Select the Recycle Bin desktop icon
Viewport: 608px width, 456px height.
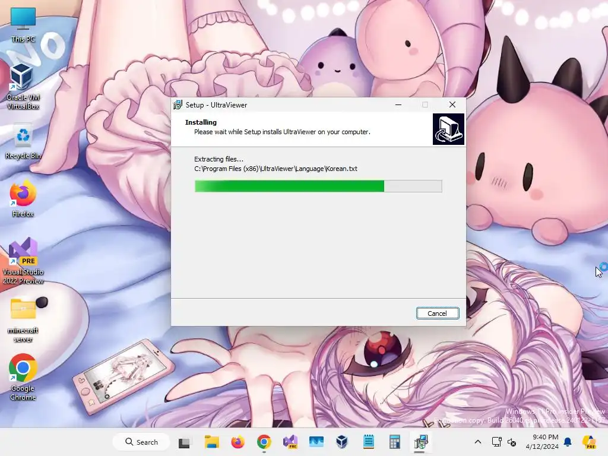point(23,141)
